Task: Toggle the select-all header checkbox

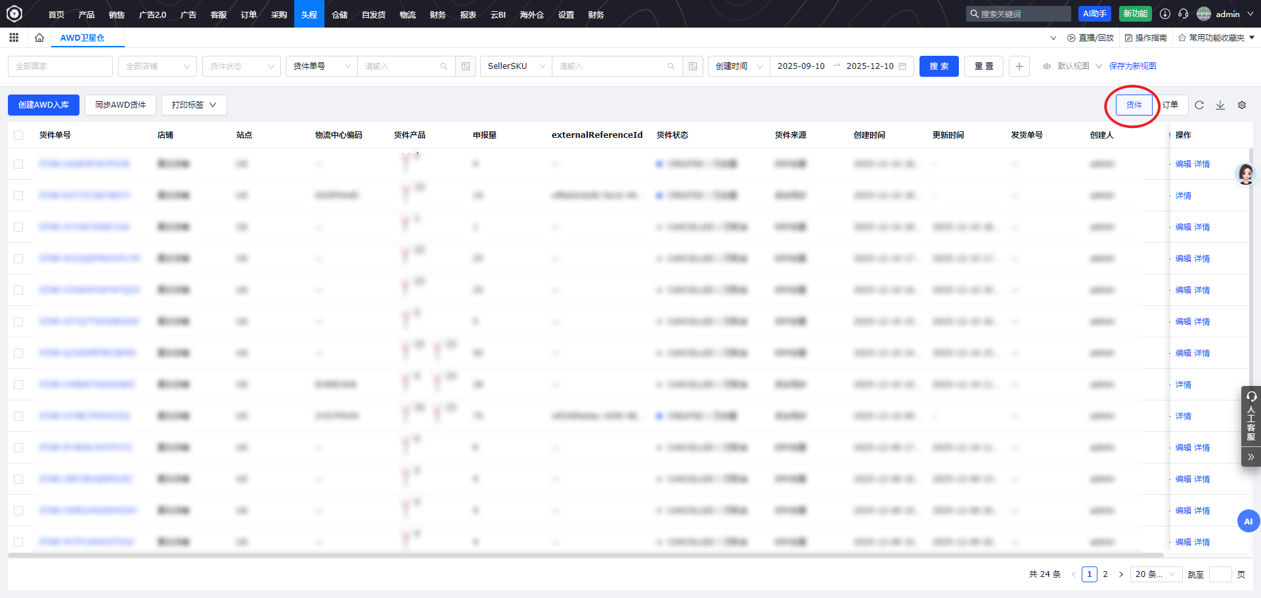Action: [x=18, y=135]
